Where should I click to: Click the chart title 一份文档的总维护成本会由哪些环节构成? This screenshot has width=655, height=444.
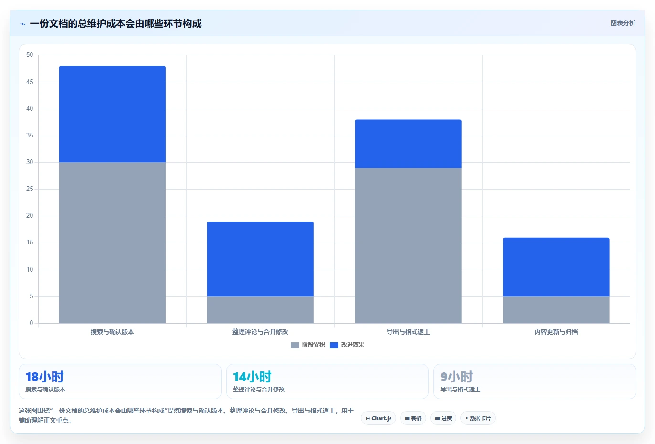coord(116,23)
